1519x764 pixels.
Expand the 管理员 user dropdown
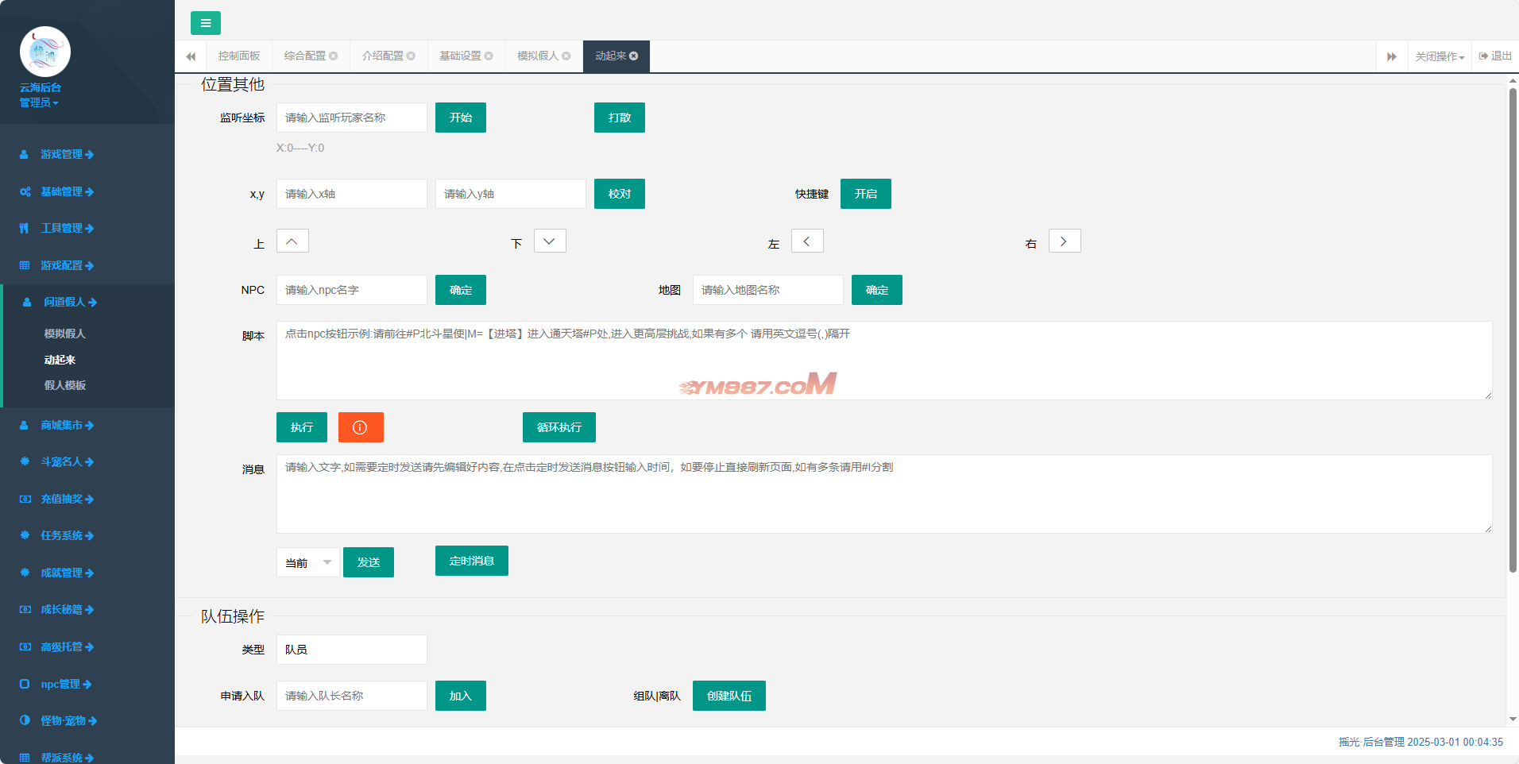(x=39, y=102)
